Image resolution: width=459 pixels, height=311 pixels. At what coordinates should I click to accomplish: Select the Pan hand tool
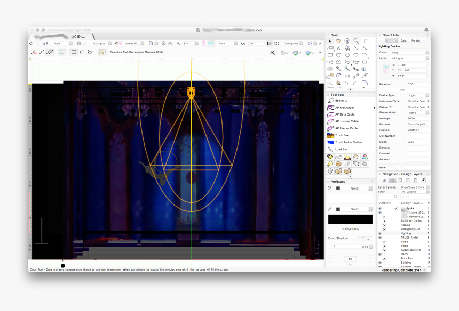[x=338, y=41]
